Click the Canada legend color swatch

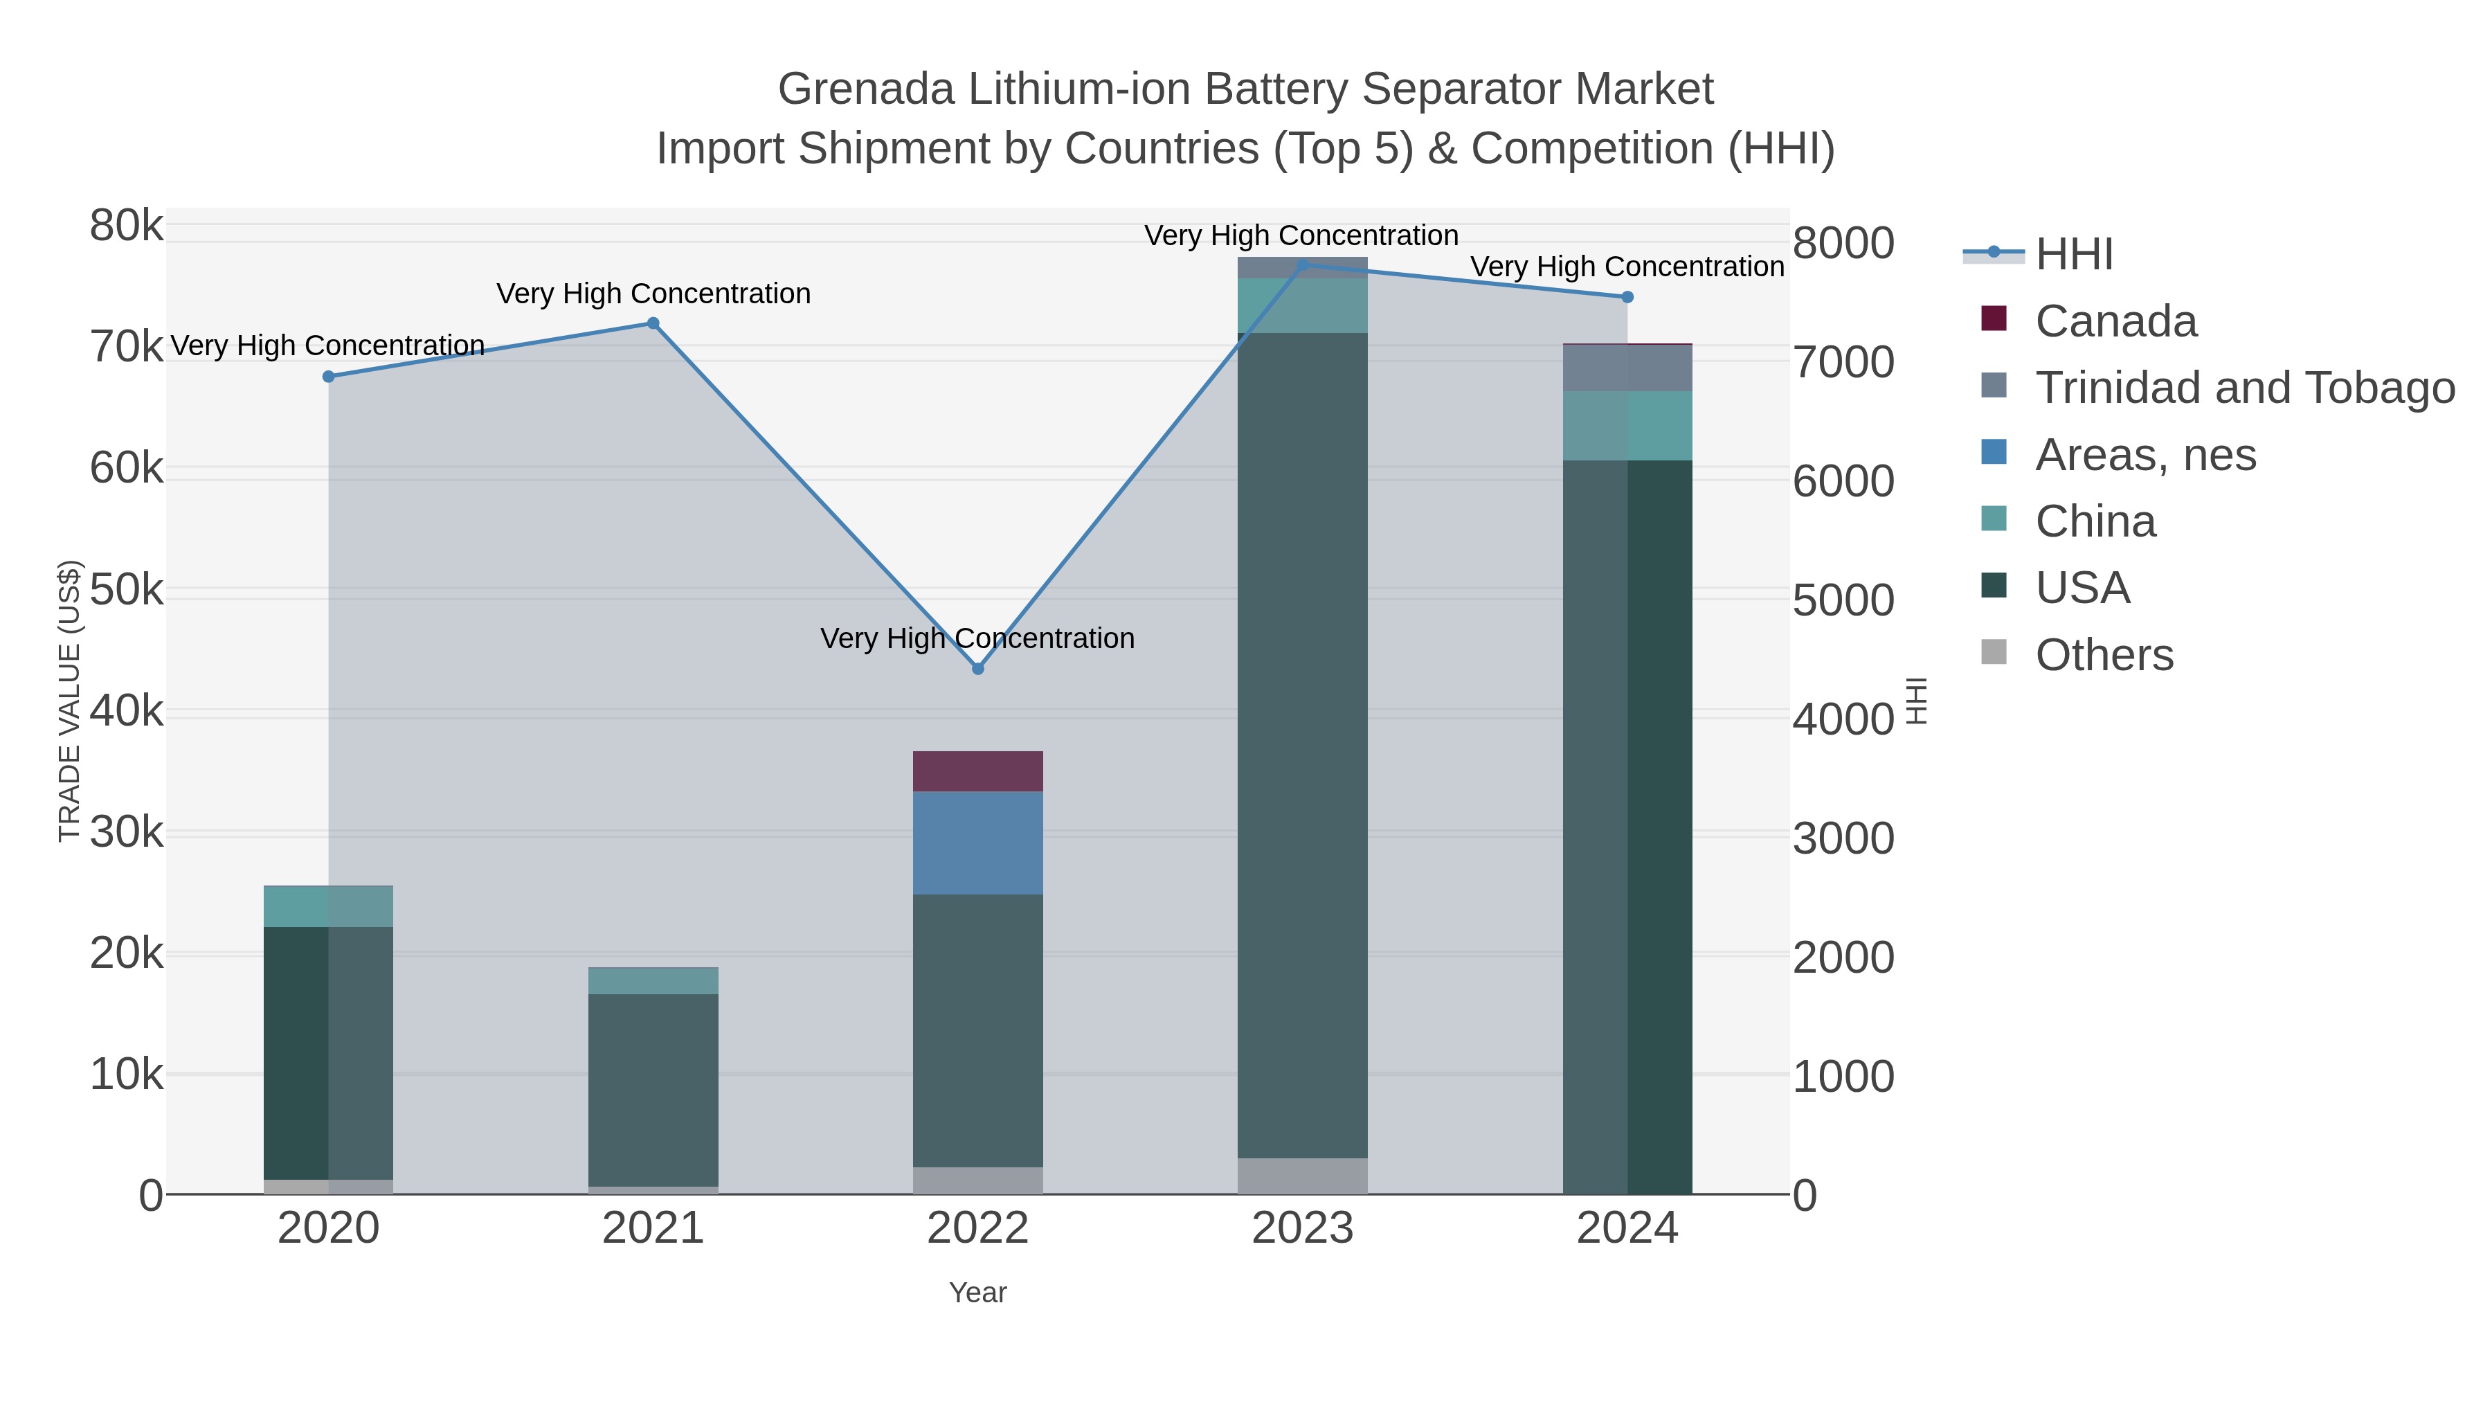1994,318
